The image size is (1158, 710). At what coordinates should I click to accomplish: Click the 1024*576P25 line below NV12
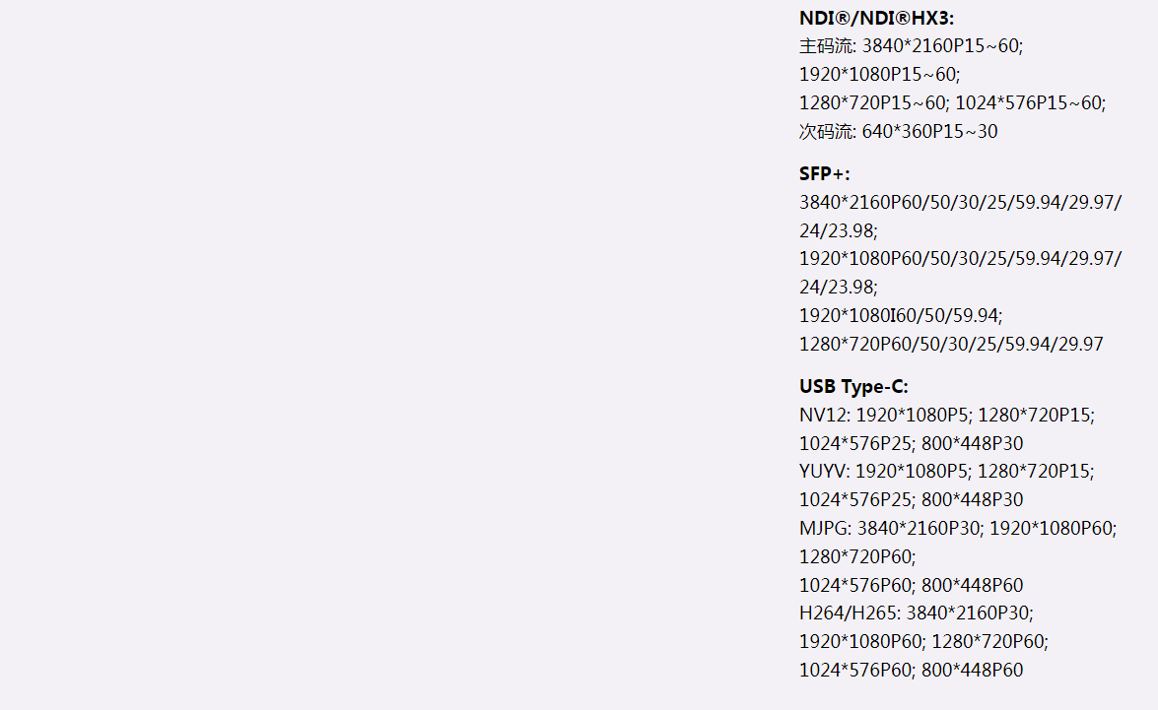coord(911,444)
